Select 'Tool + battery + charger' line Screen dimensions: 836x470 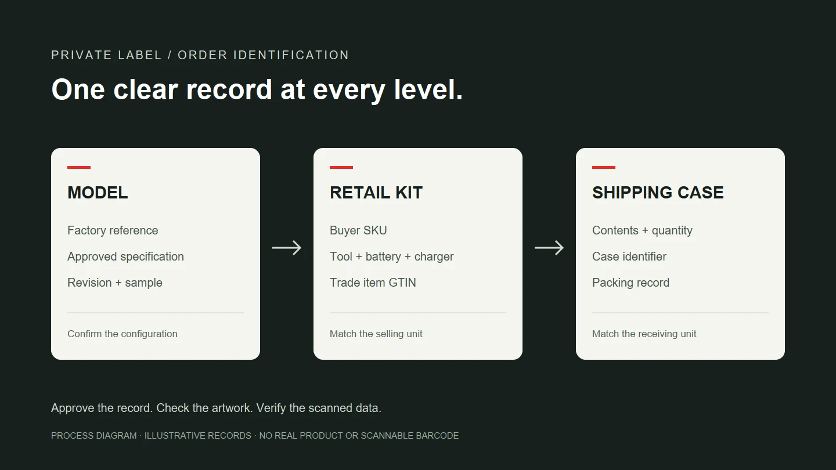[392, 256]
